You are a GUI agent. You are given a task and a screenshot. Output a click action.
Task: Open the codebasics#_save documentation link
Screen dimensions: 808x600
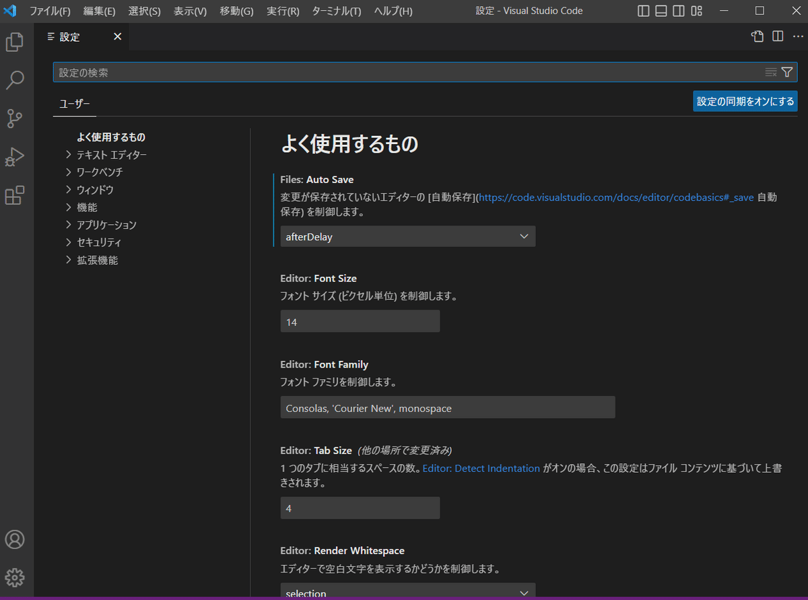[616, 197]
